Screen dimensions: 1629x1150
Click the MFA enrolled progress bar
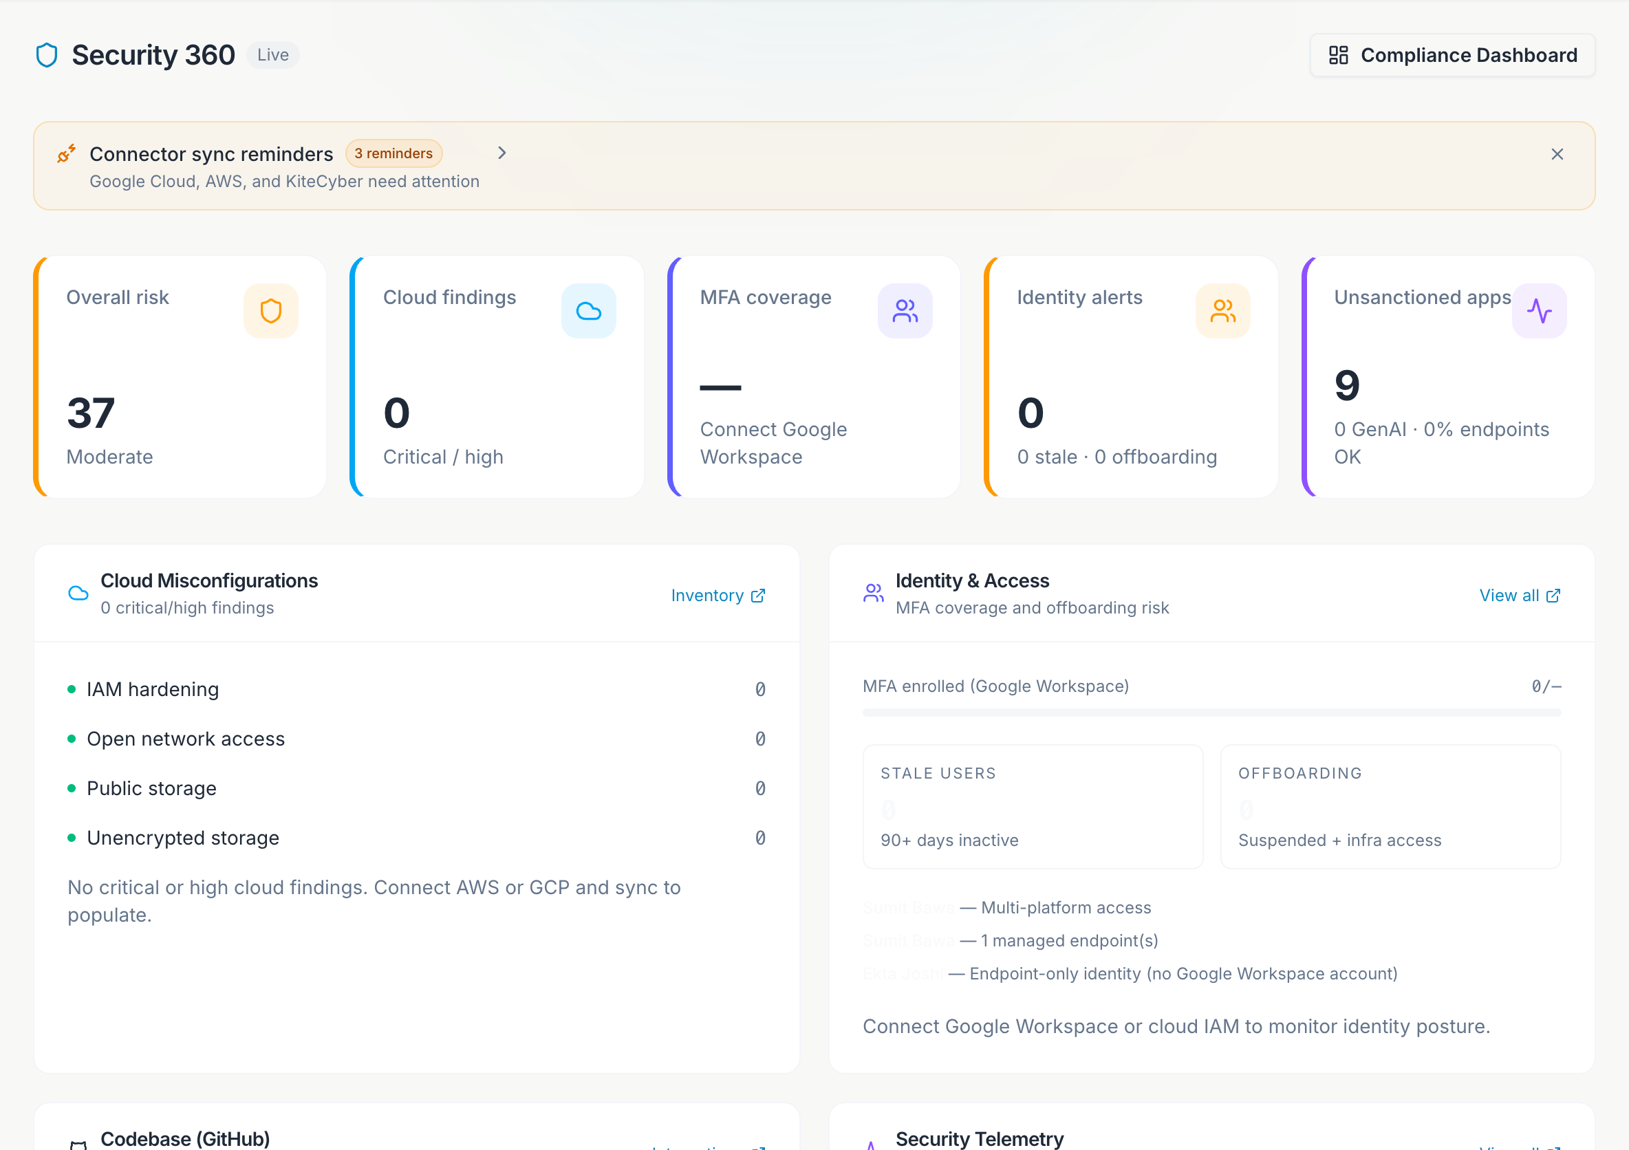(1212, 713)
